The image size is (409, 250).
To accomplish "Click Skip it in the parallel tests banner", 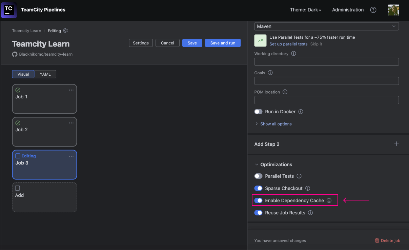I will (316, 44).
